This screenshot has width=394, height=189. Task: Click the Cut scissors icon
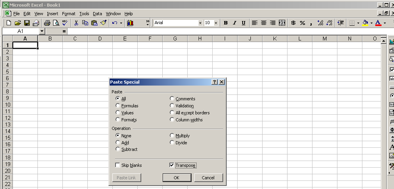click(76, 23)
